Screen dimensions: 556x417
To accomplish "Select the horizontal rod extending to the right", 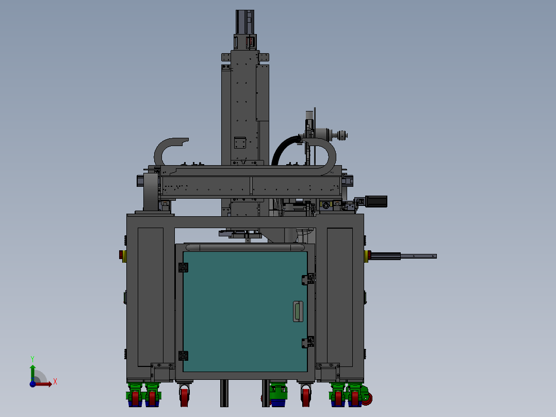I will (x=404, y=256).
